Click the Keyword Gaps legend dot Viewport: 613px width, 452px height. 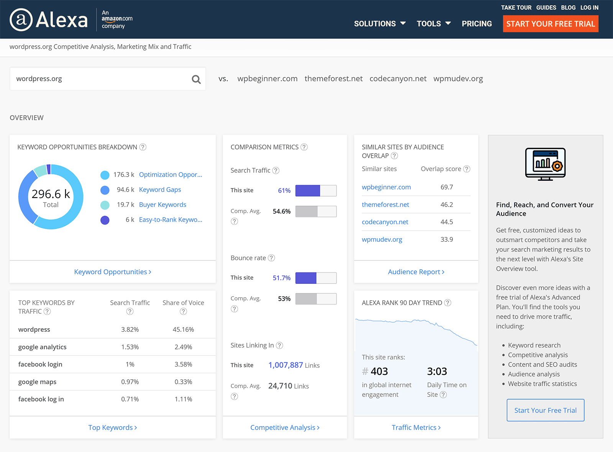[x=105, y=190]
